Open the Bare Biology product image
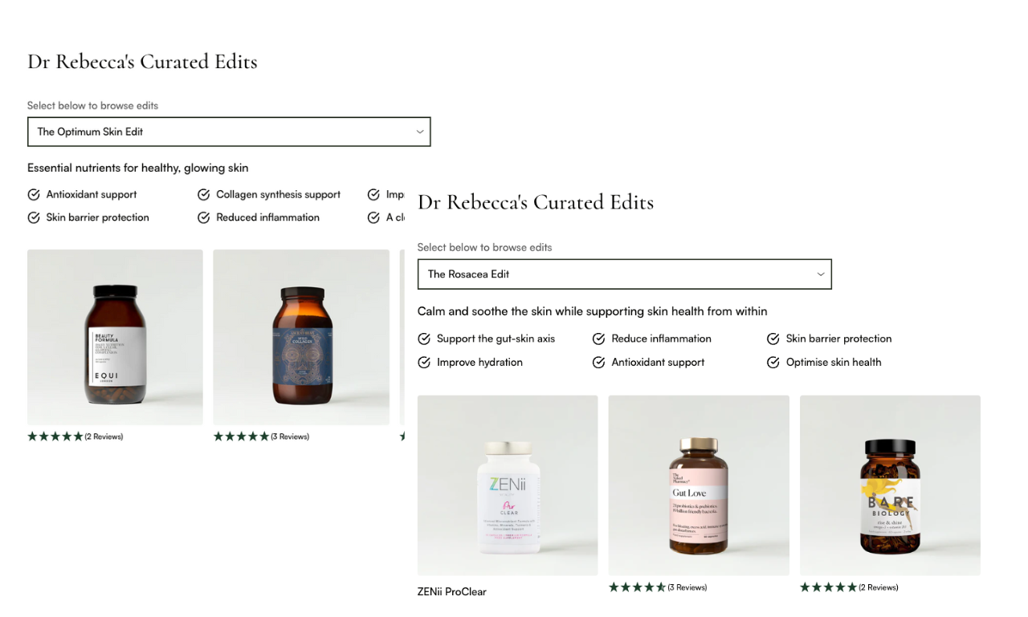1028x617 pixels. point(890,485)
